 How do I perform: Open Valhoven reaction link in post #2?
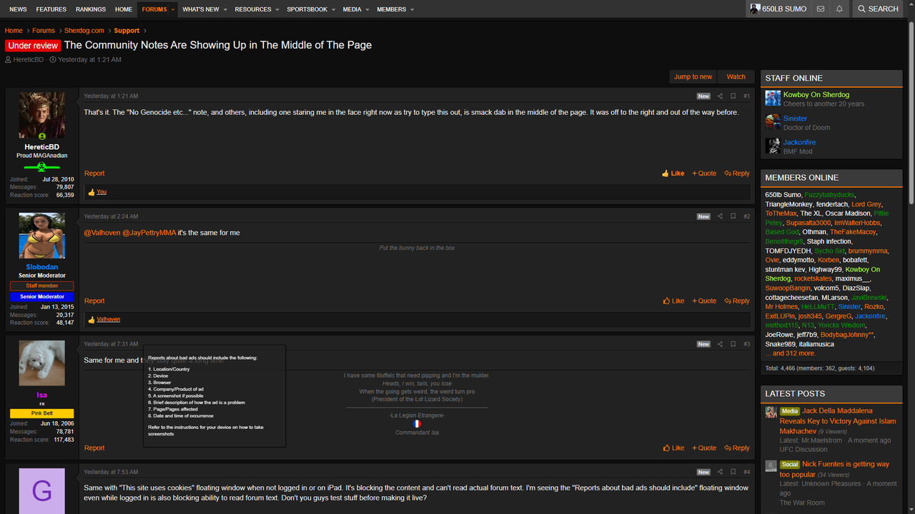point(109,320)
